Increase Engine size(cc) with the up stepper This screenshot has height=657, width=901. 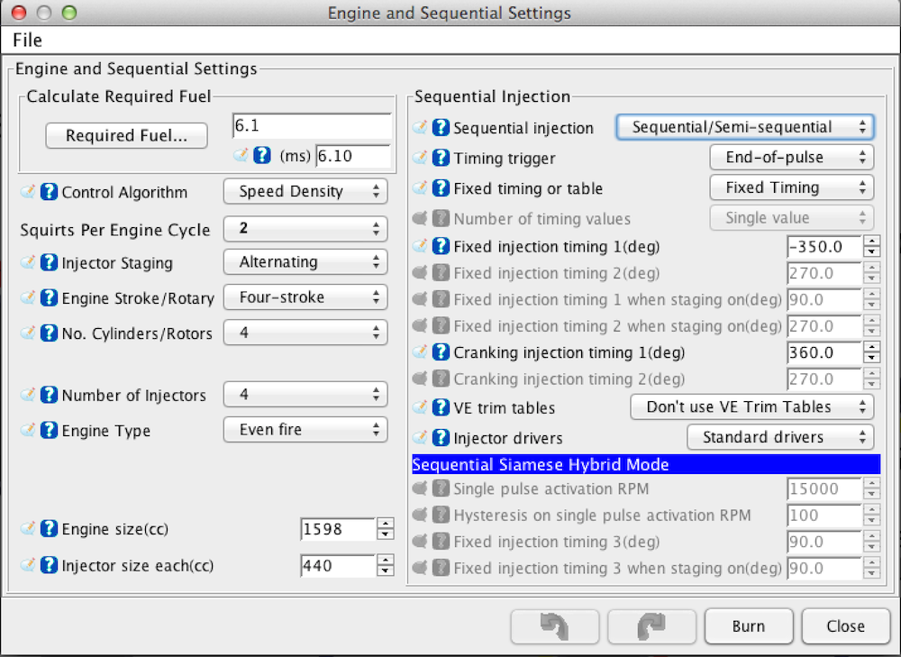tap(386, 525)
